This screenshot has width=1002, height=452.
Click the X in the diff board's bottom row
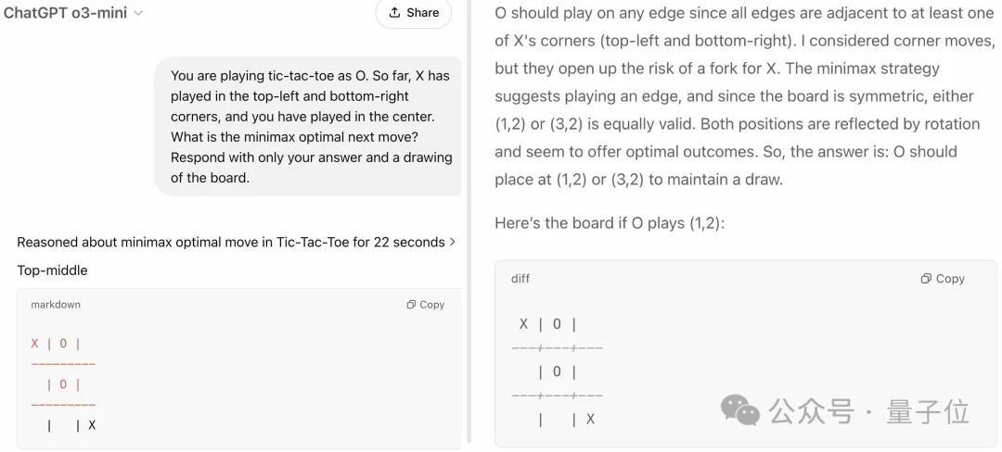pos(590,420)
